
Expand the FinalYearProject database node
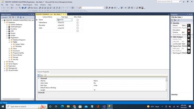point(7,27)
